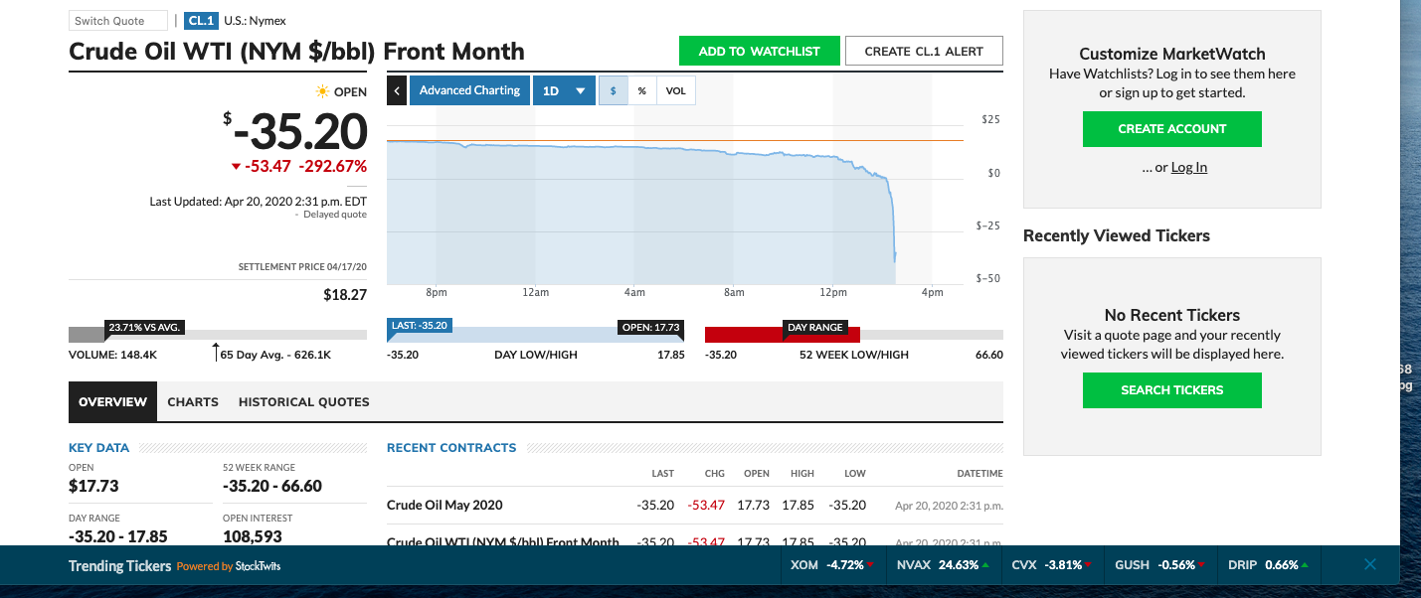Viewport: 1421px width, 598px height.
Task: Focus the Switch Quote input field
Action: [x=119, y=21]
